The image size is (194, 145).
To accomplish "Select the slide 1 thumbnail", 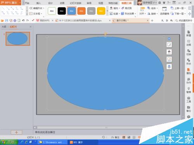I will [18, 39].
